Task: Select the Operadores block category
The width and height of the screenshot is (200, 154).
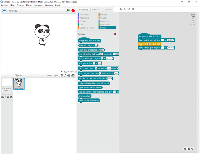Action: tap(104, 24)
